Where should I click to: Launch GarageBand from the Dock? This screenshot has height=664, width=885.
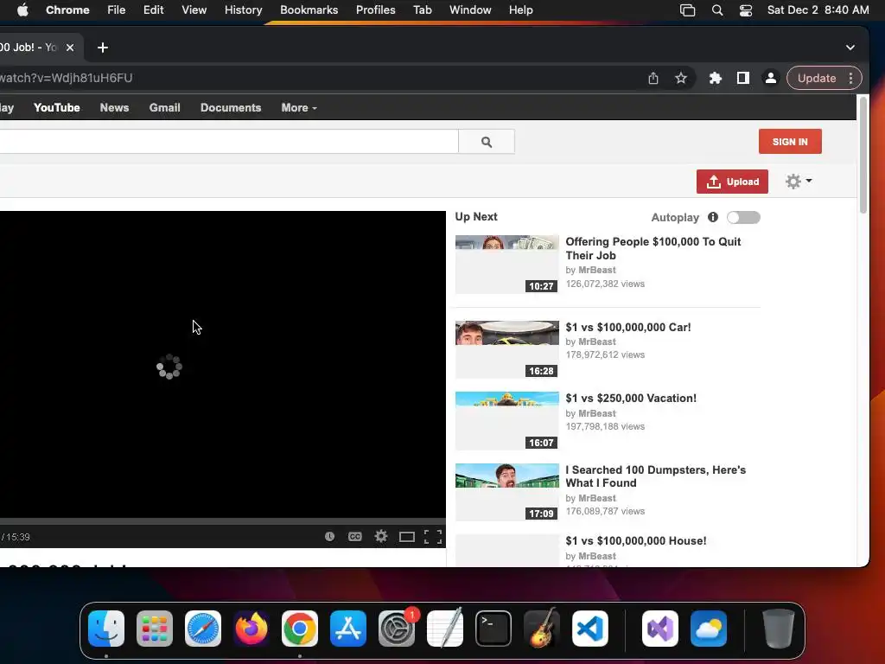tap(542, 629)
